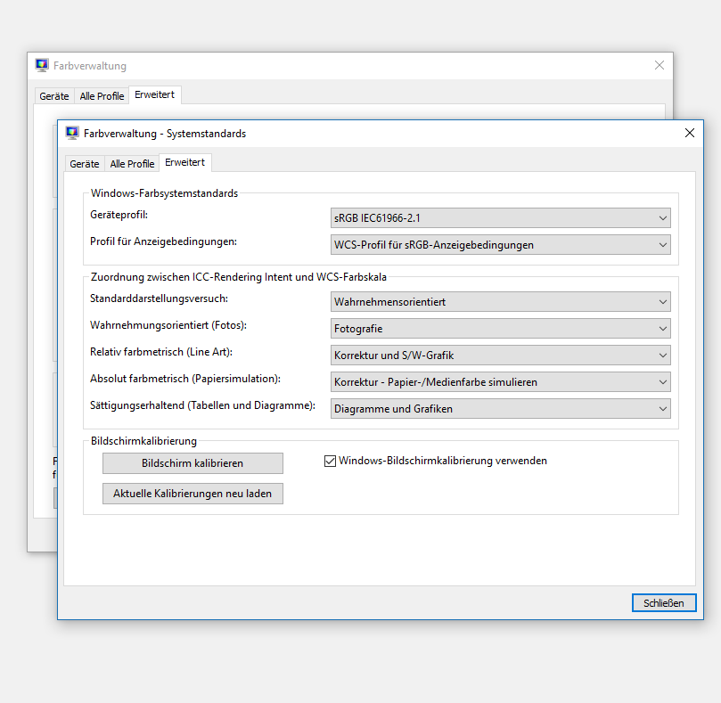Close the Systemstandards window with X
Image resolution: width=721 pixels, height=703 pixels.
pyautogui.click(x=689, y=133)
